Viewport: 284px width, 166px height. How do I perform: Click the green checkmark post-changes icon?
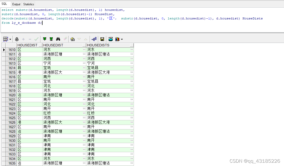point(36,39)
